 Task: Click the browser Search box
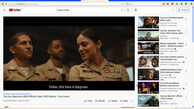pos(143,4)
